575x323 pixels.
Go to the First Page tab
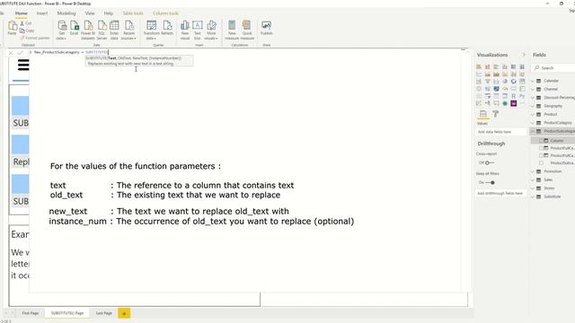[x=30, y=313]
